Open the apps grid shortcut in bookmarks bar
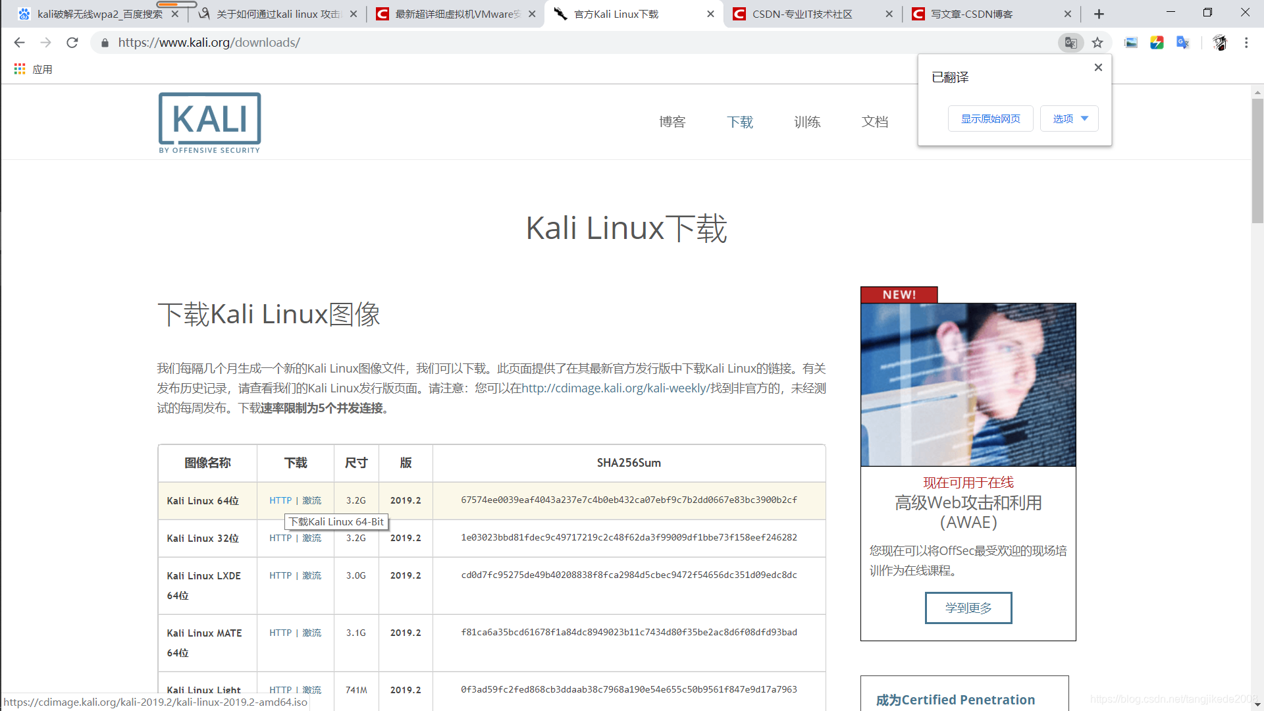 click(x=20, y=69)
